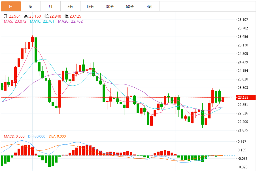257x171 pixels.
Task: Click the 25.456 price axis label
Action: click(x=243, y=37)
